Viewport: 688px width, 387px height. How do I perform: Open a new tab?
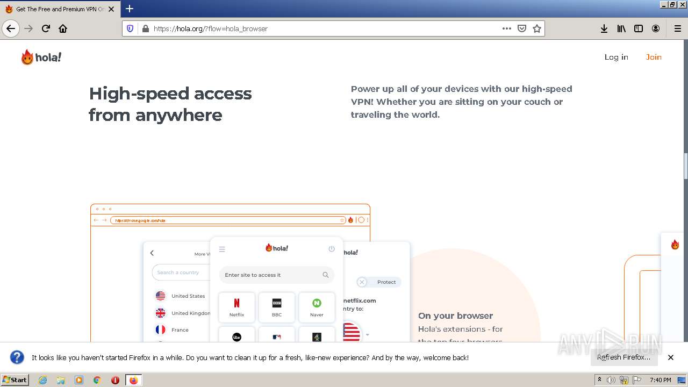[x=130, y=9]
